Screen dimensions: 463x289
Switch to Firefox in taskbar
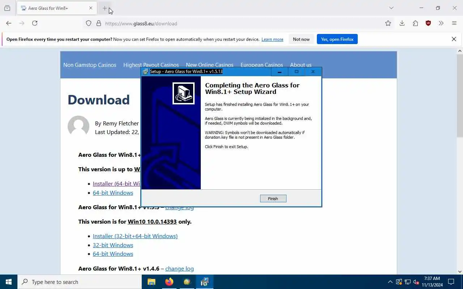[169, 282]
